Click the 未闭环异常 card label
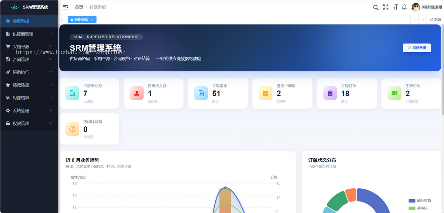Screen dimensions: 444x213 point(93,122)
